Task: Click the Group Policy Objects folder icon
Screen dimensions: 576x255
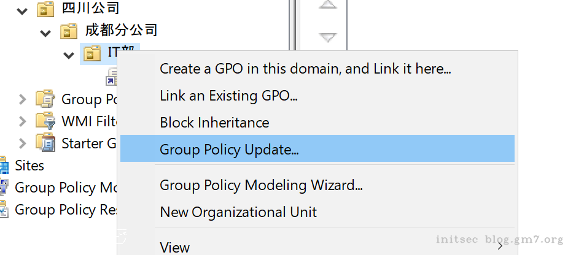Action: click(45, 99)
